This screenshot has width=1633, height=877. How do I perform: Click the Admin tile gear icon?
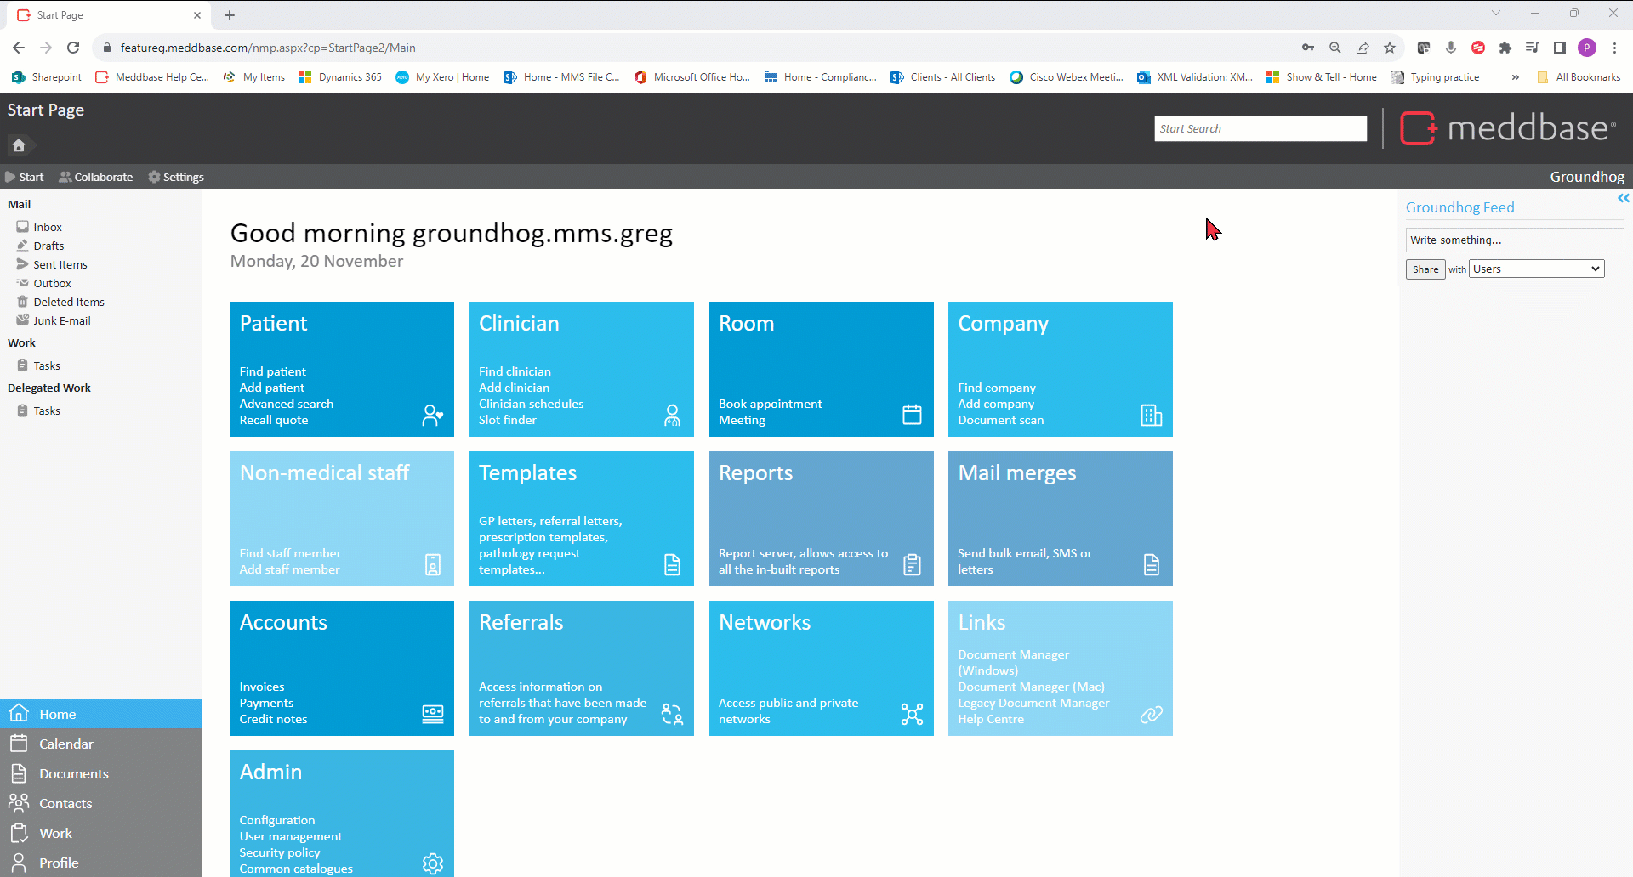point(432,863)
